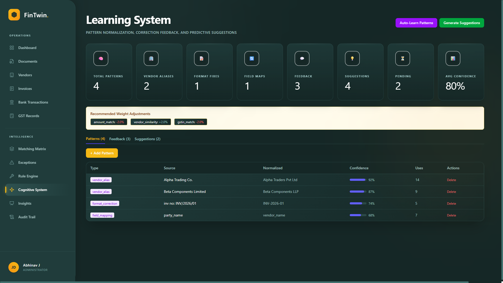
Task: Click the Bank Transactions icon
Action: pos(12,102)
